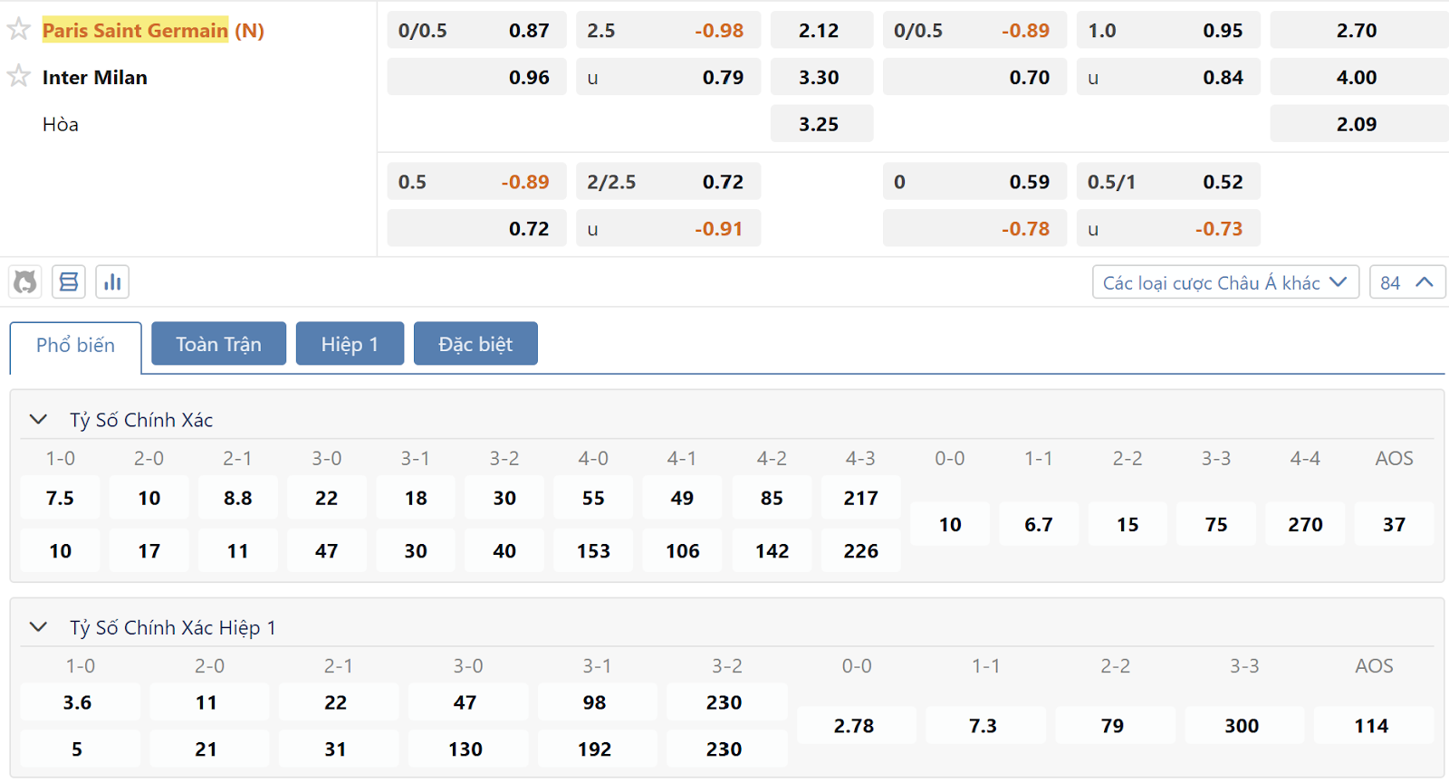This screenshot has height=782, width=1449.
Task: Select alternate over 2/2.5 odds 0.72
Action: pos(668,182)
